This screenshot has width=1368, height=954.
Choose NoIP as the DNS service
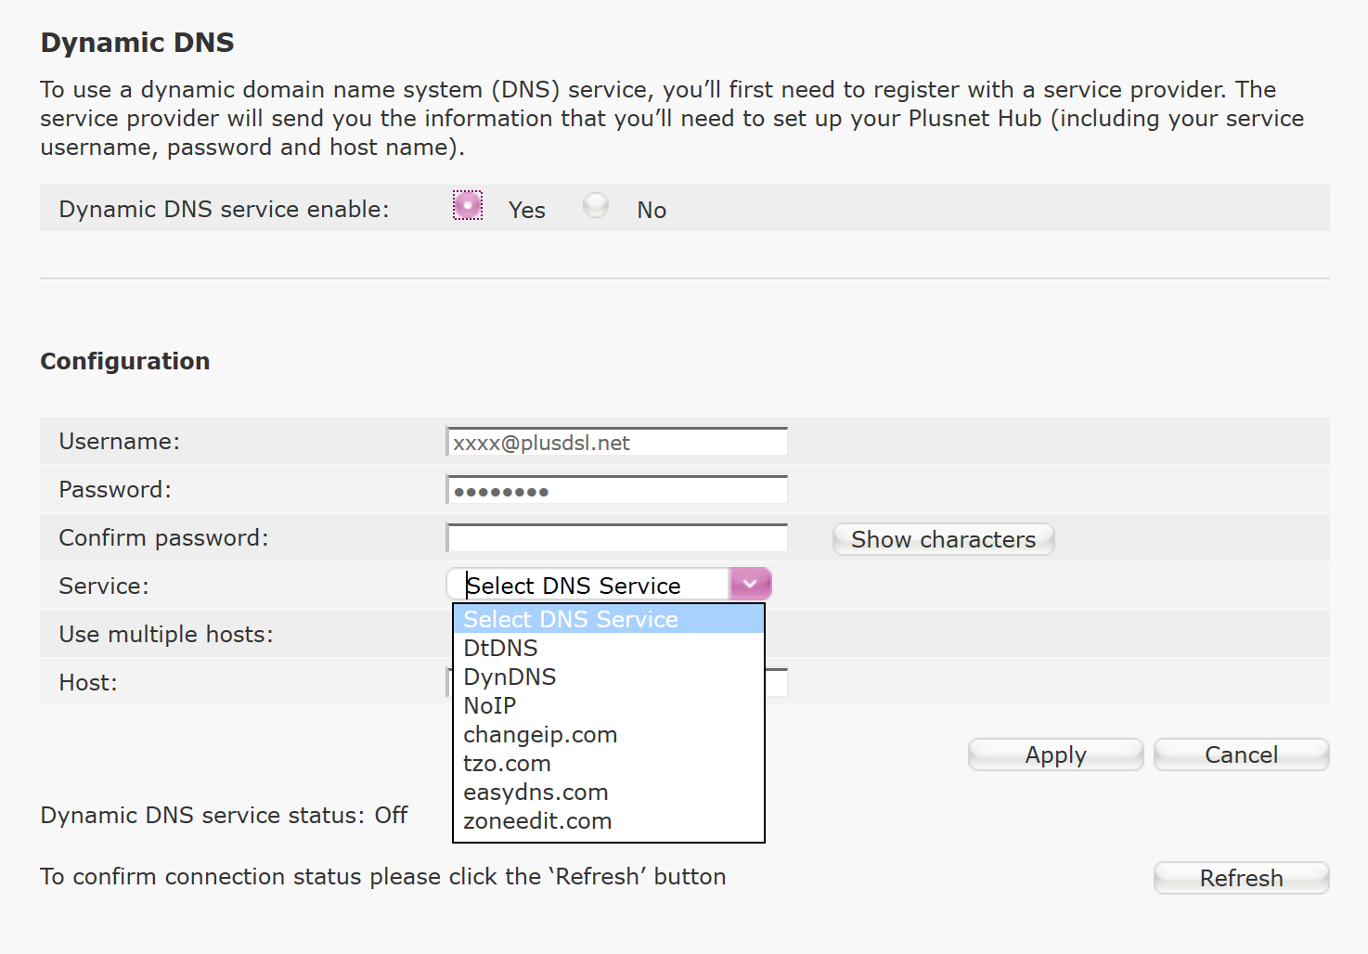pyautogui.click(x=489, y=705)
